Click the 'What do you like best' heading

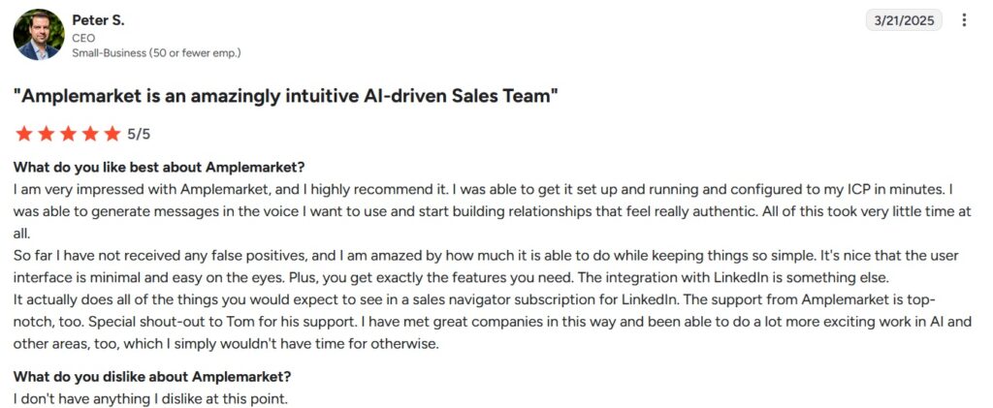pos(160,168)
